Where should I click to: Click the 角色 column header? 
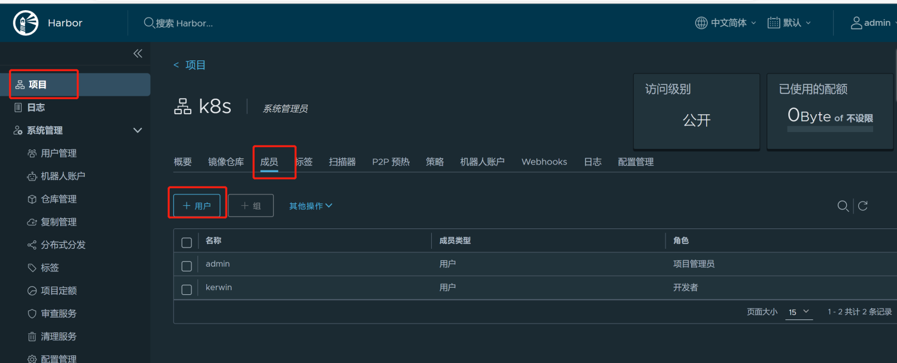click(681, 240)
